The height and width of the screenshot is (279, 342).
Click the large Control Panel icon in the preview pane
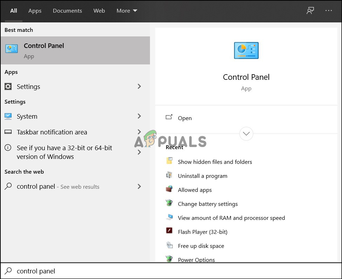point(246,50)
